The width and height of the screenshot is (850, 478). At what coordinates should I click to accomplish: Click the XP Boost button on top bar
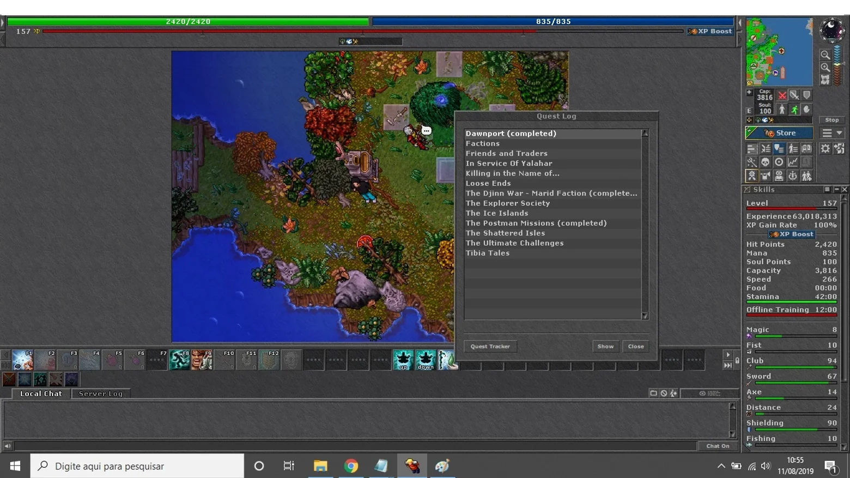pos(710,31)
